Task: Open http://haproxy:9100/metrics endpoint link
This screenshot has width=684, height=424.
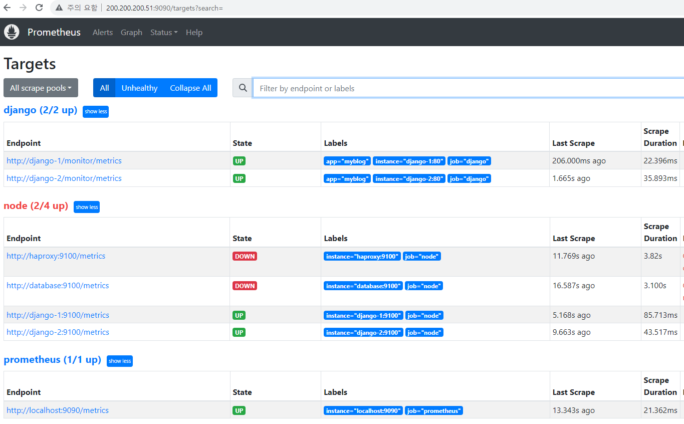Action: click(56, 256)
